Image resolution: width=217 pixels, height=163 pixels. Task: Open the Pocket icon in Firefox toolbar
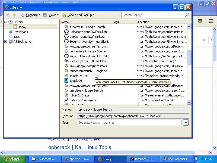200,21
